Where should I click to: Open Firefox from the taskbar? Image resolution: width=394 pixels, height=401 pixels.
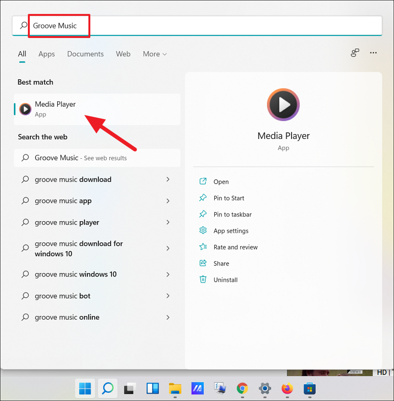point(287,388)
